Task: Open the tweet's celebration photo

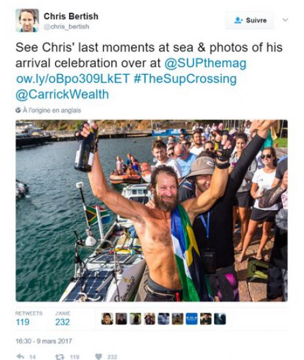Action: tap(152, 211)
